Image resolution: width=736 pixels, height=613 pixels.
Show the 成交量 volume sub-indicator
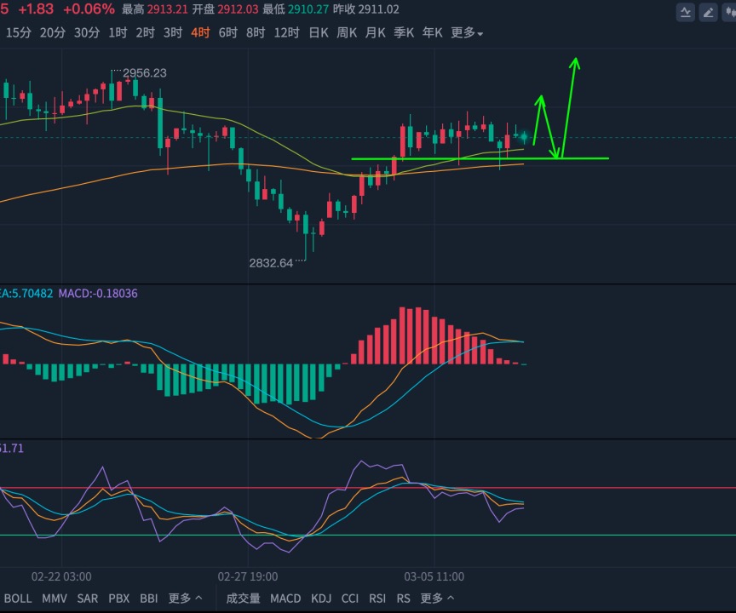pyautogui.click(x=243, y=599)
